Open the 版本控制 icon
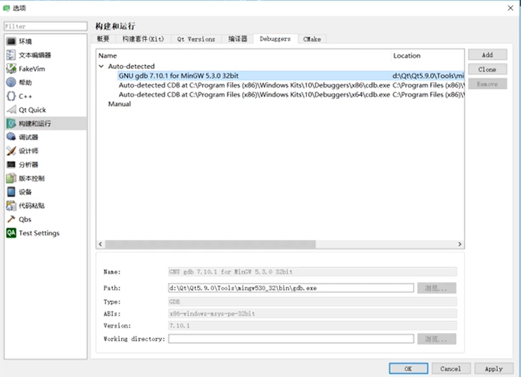Viewport: 521px width, 377px height. point(11,179)
